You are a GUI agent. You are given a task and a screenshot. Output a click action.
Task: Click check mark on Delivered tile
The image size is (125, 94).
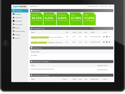[x=42, y=13]
